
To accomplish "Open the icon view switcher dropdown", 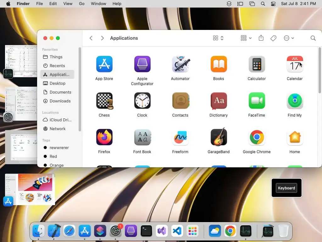I will 218,38.
